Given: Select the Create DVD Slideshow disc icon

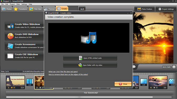Looking at the screenshot, I should (x=10, y=36).
